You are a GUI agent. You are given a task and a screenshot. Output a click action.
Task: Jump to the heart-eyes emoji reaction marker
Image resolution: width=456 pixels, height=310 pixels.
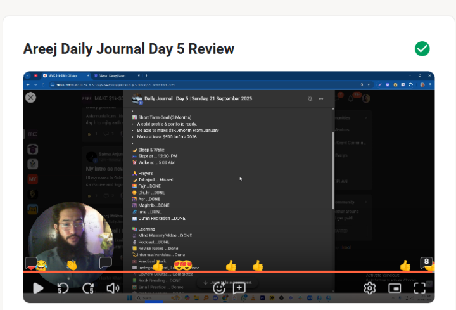(182, 265)
